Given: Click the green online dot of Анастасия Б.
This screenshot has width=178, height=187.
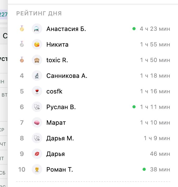Looking at the screenshot, I should click(x=134, y=29).
